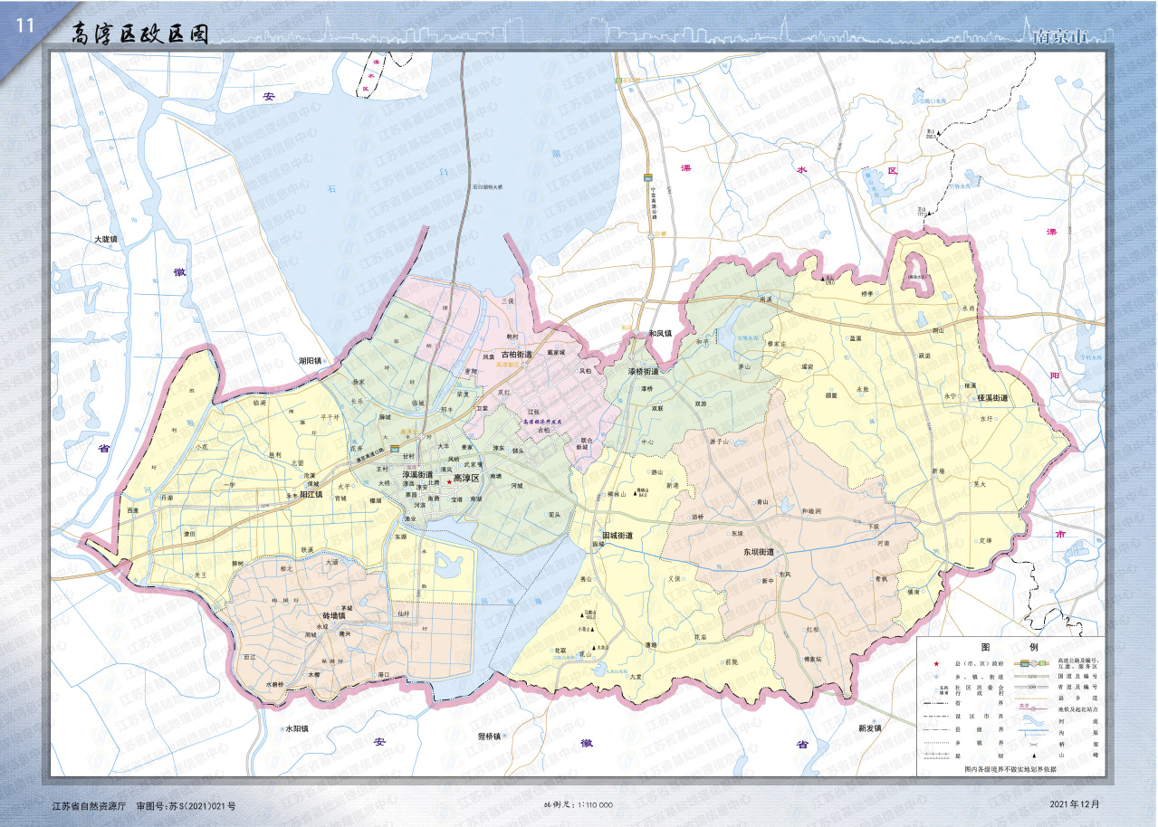Click the 高淳新区 label
The height and width of the screenshot is (827, 1158).
point(507,365)
